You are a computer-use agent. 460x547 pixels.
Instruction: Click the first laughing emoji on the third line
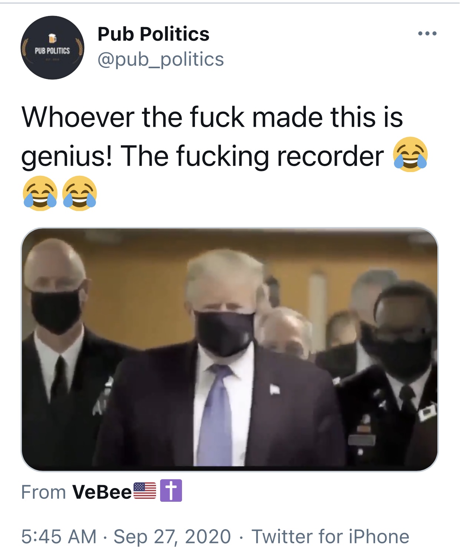40,193
